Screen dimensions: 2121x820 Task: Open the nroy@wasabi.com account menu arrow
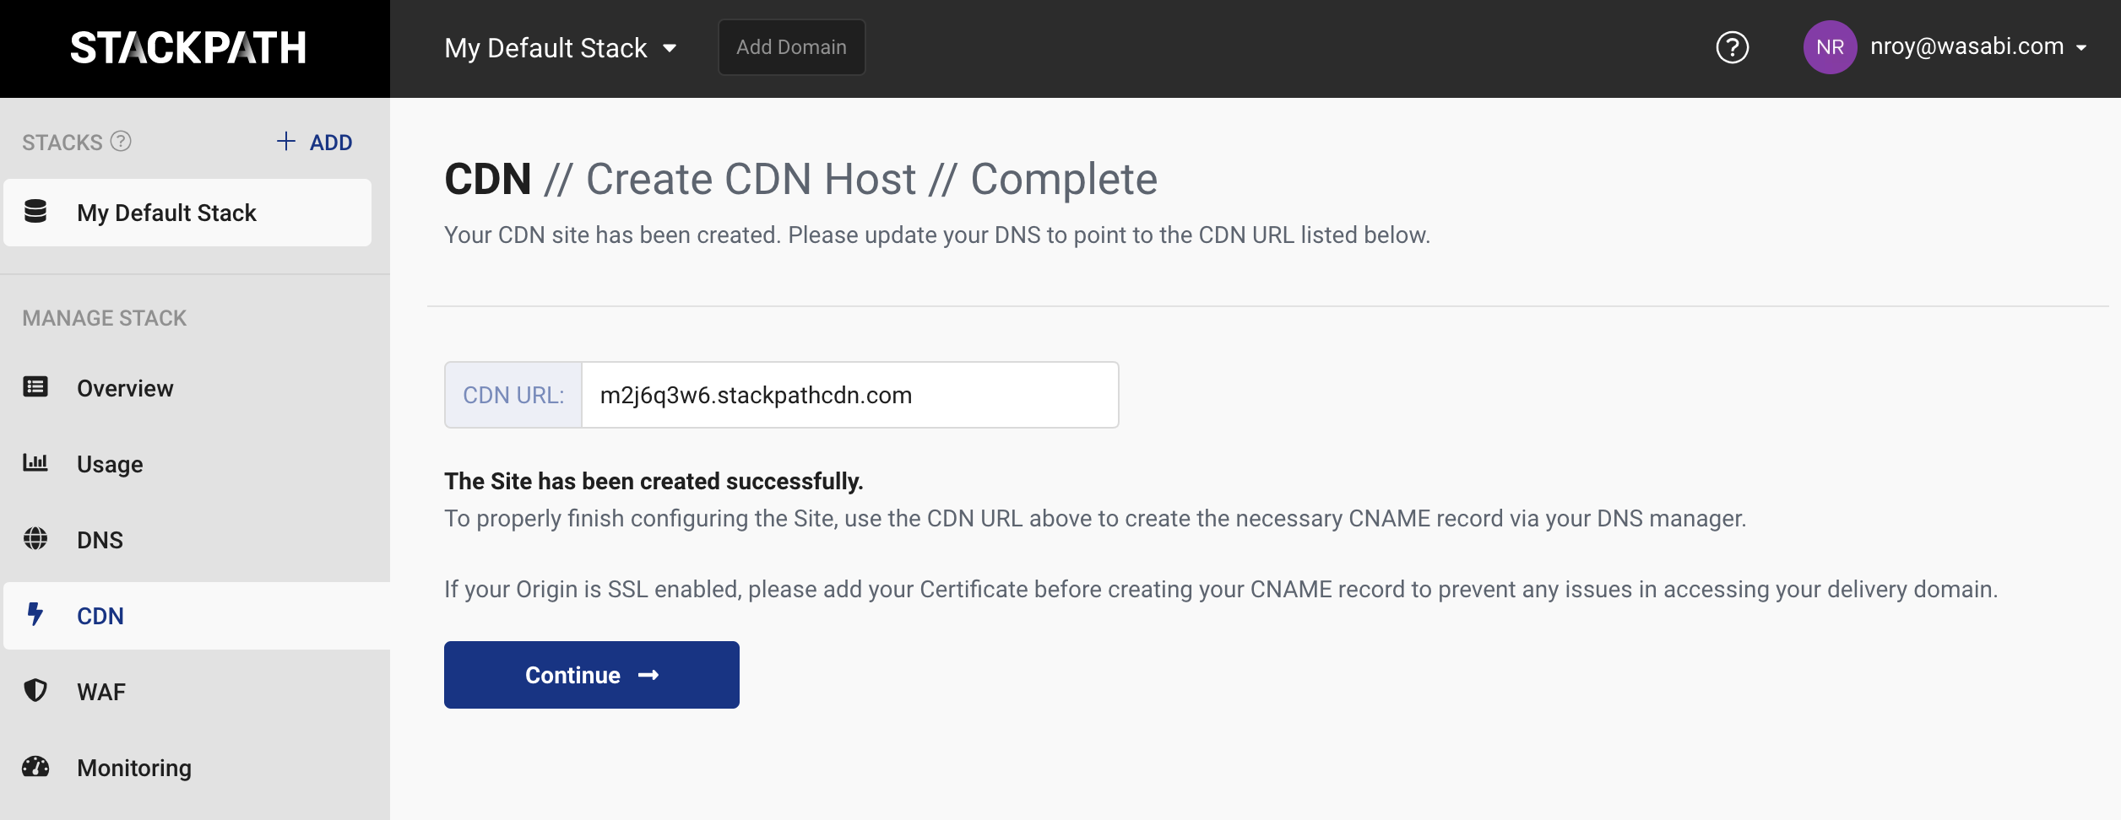click(x=2081, y=48)
